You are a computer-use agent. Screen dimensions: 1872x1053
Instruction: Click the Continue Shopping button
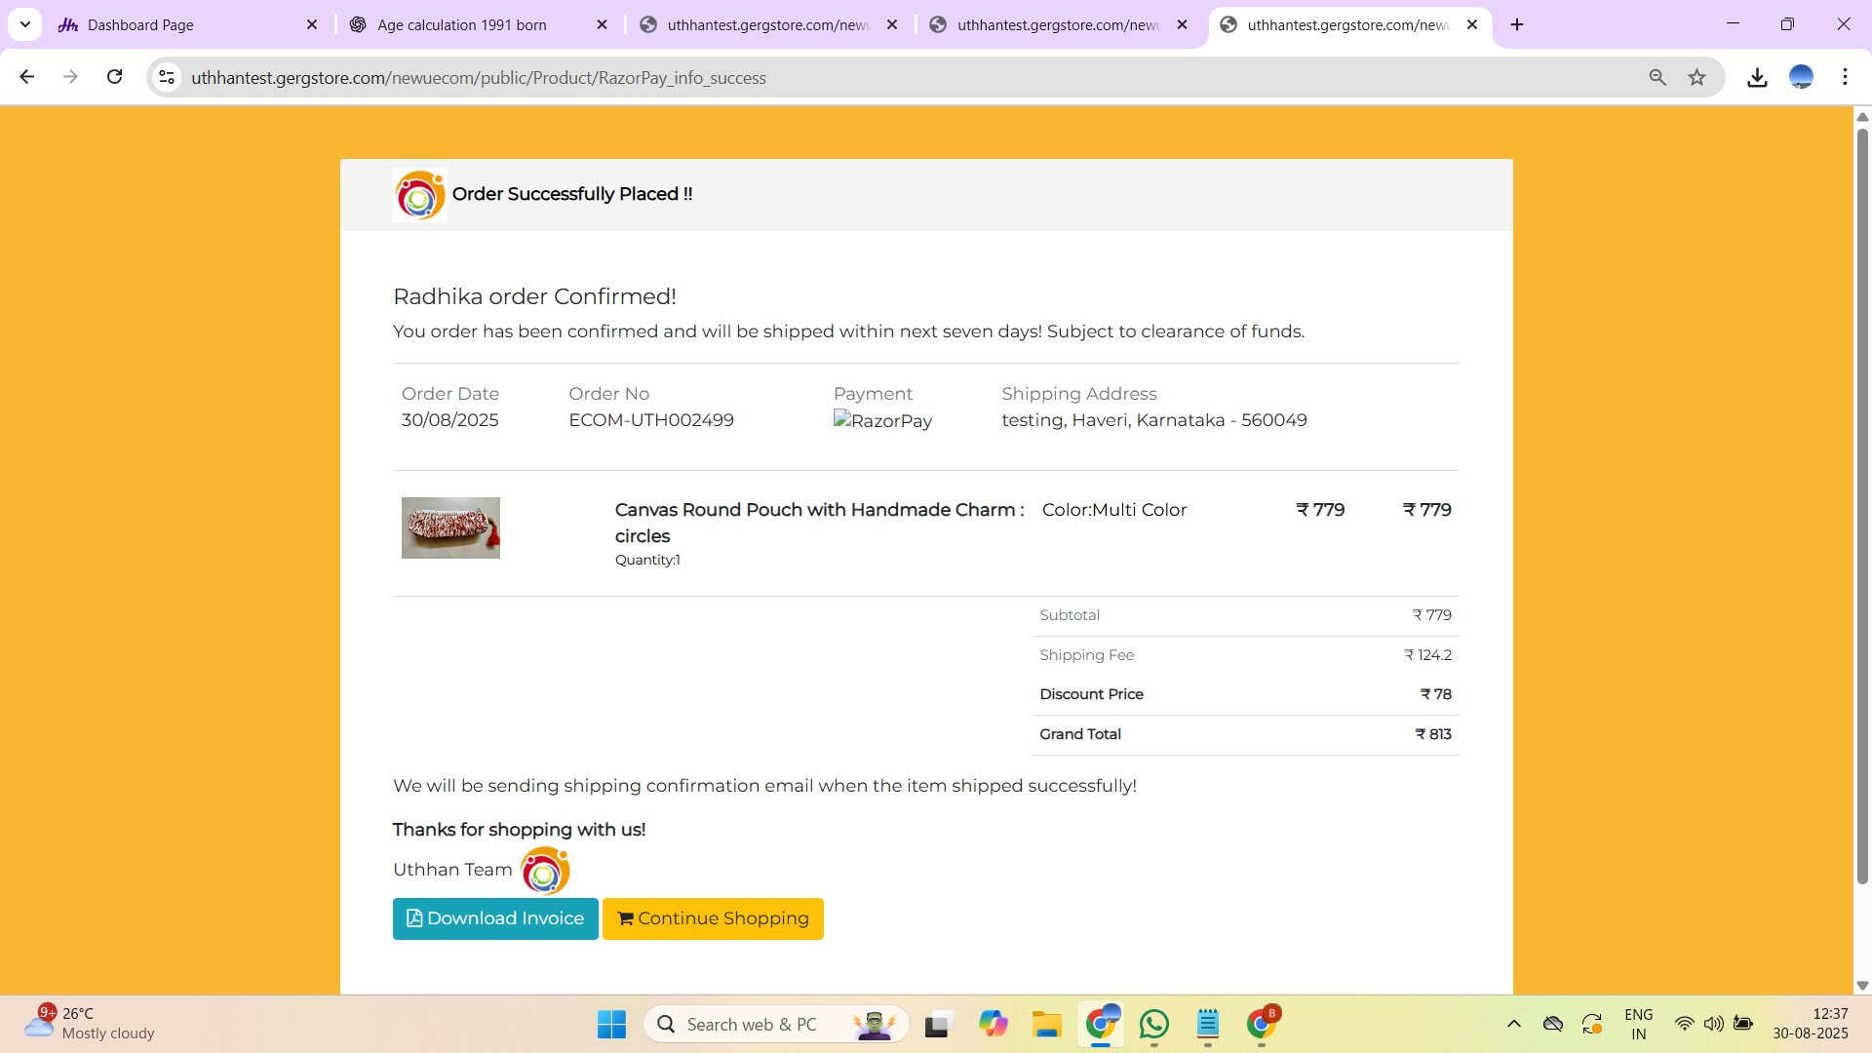(713, 918)
